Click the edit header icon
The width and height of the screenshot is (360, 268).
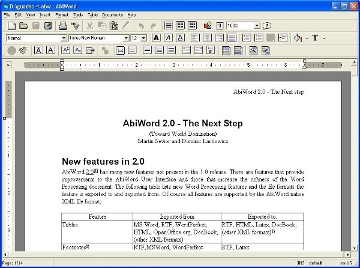click(x=226, y=50)
